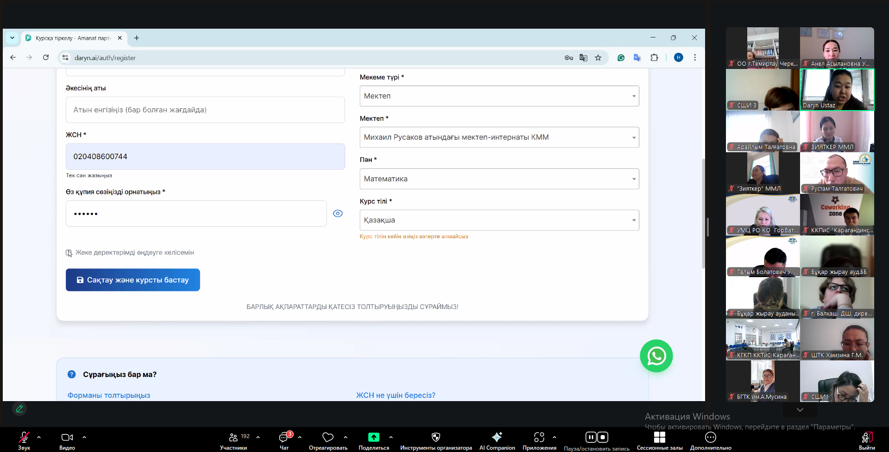Check the personal data consent checkbox
Image resolution: width=889 pixels, height=452 pixels.
[69, 253]
